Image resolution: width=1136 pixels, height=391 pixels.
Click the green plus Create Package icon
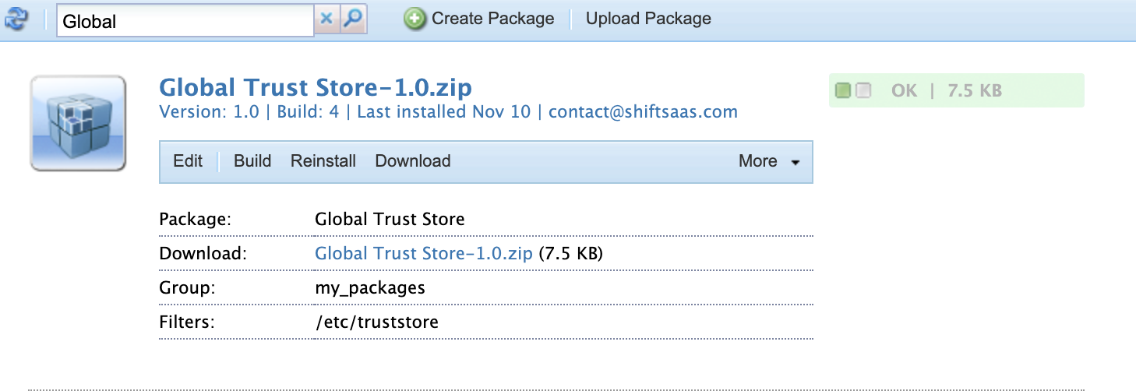click(x=415, y=19)
